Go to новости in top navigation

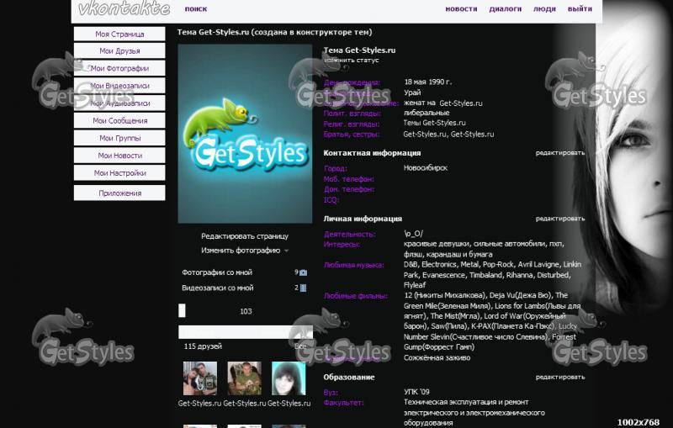461,8
